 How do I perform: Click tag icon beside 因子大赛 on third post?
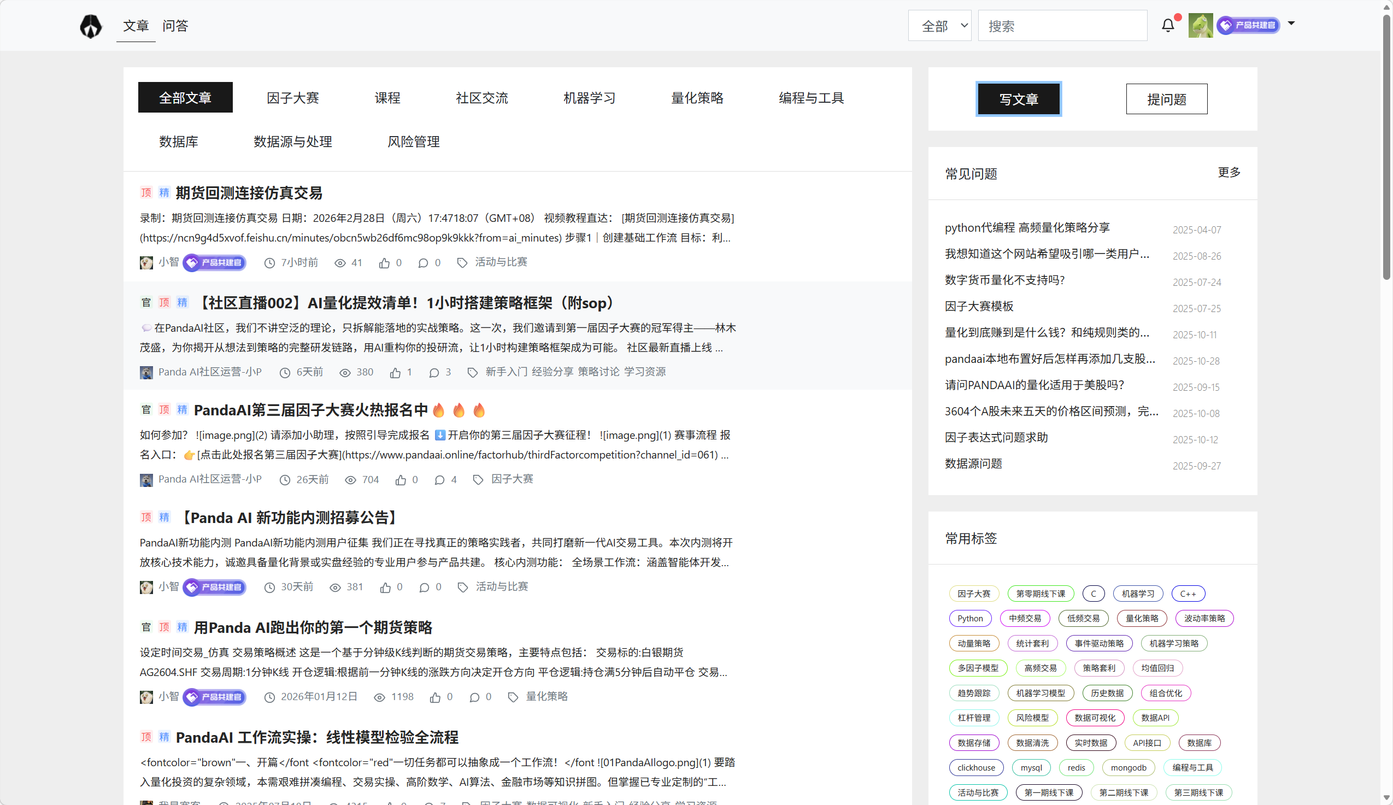[x=478, y=480]
